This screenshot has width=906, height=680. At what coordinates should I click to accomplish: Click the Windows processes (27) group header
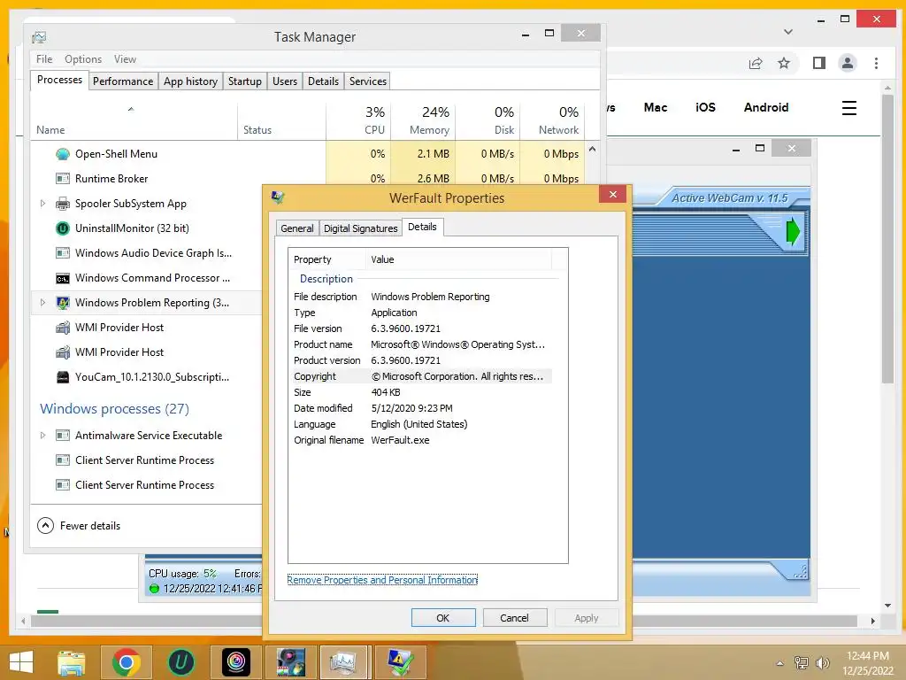point(114,409)
